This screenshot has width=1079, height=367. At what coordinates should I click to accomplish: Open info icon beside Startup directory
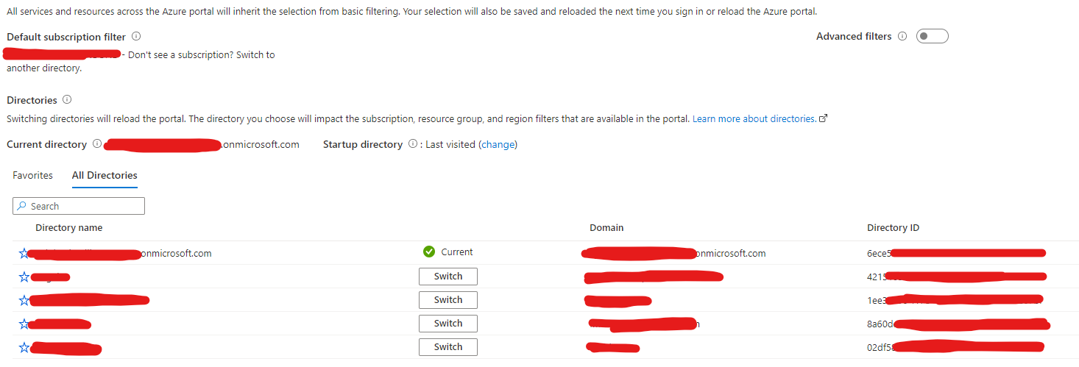coord(413,144)
